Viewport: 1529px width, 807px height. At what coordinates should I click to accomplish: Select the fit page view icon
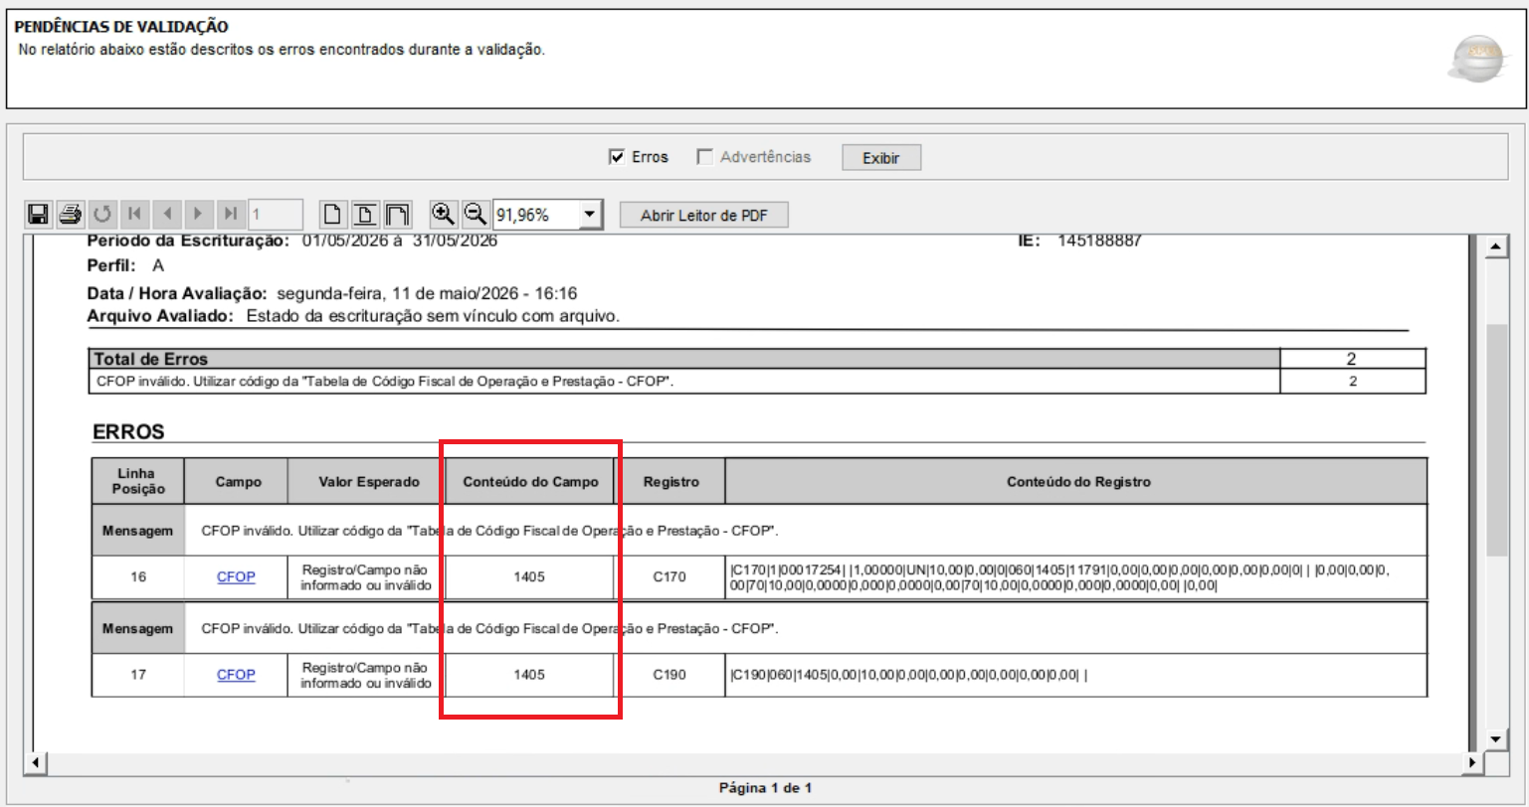(365, 214)
